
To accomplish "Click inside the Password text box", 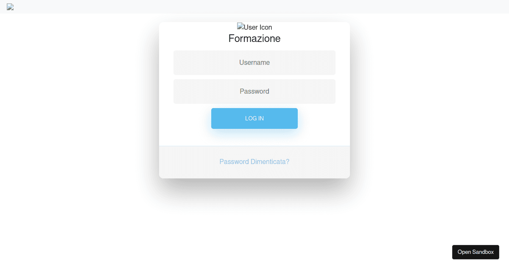I will pos(254,91).
